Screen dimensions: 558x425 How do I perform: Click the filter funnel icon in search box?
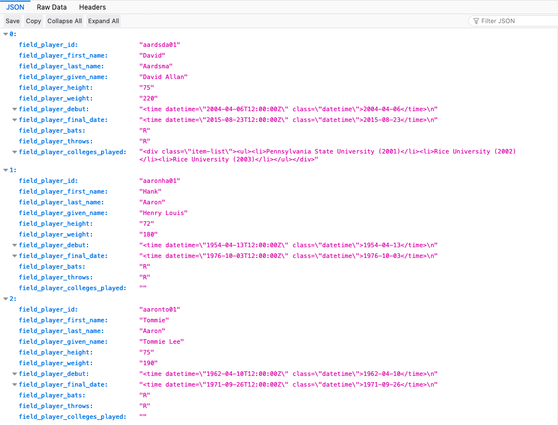pyautogui.click(x=477, y=20)
